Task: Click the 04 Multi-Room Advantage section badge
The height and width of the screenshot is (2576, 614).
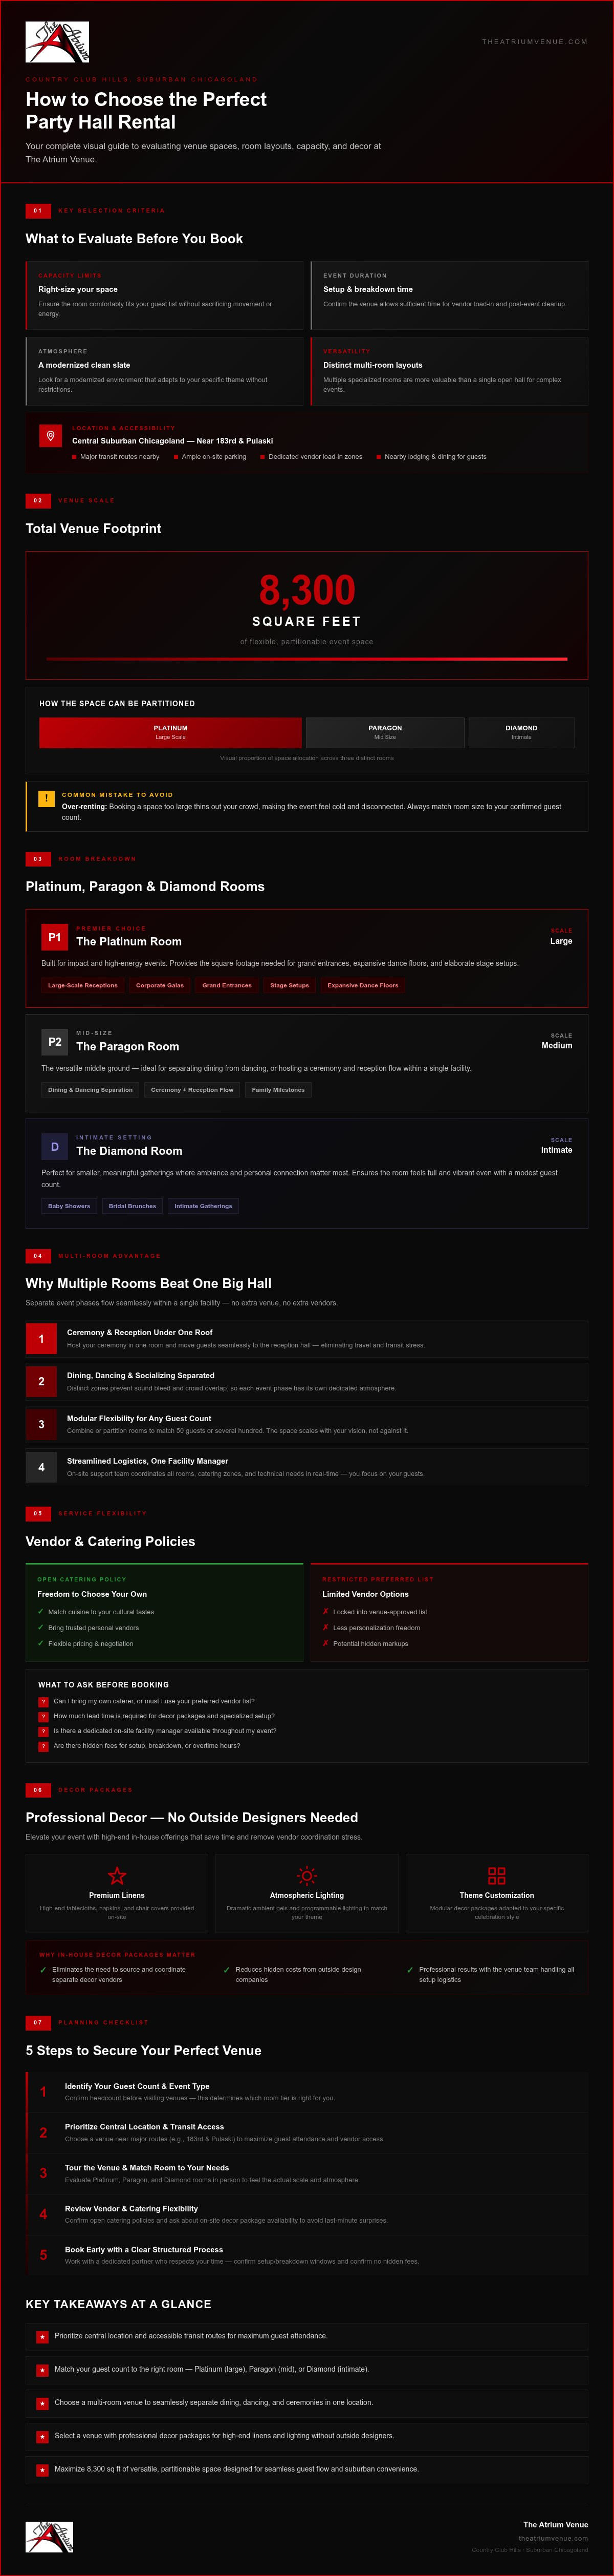Action: pos(38,1256)
